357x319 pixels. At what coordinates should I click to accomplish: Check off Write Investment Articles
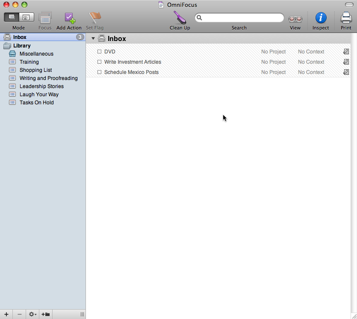tap(99, 62)
